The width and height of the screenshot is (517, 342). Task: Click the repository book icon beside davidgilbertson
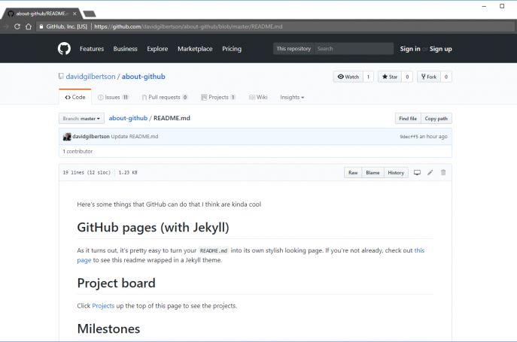[61, 77]
